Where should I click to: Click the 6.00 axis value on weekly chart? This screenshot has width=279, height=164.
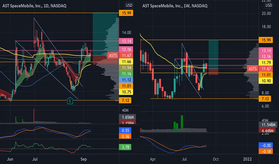pos(265,106)
